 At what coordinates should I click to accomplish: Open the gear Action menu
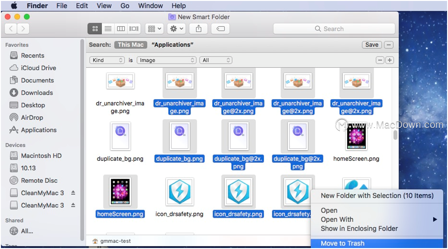pos(176,29)
